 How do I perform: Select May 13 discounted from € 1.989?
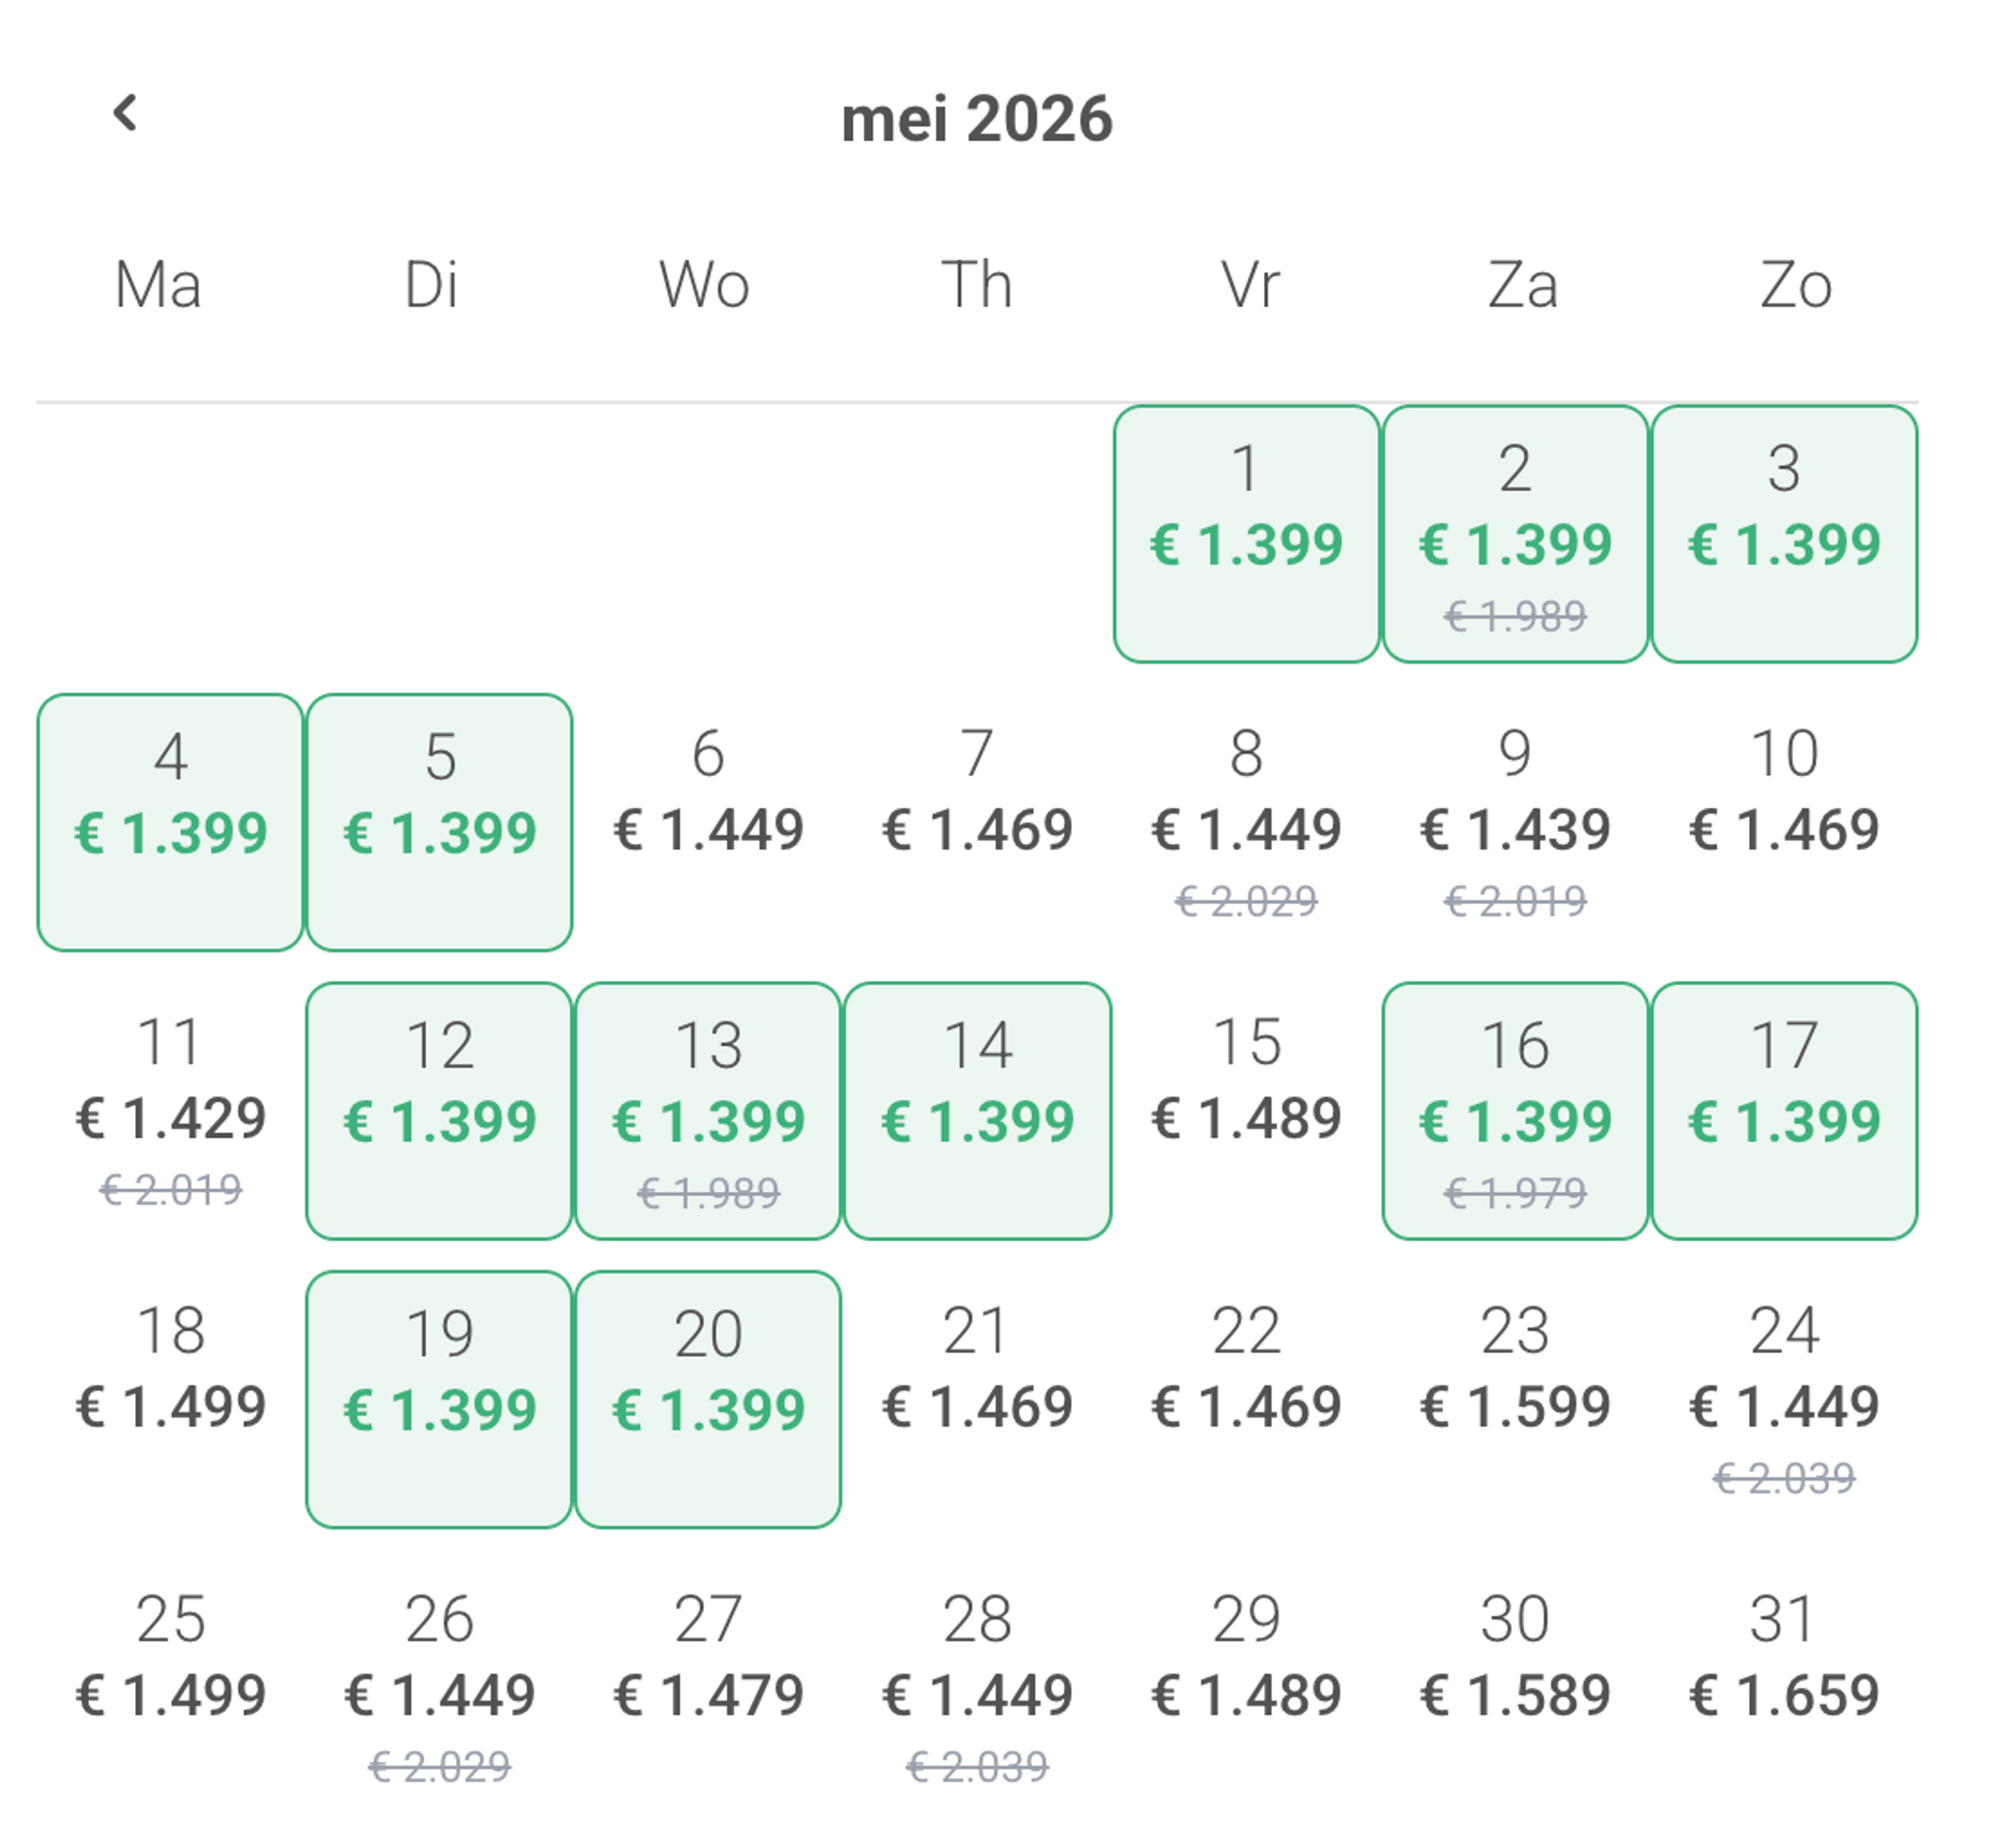[708, 1110]
